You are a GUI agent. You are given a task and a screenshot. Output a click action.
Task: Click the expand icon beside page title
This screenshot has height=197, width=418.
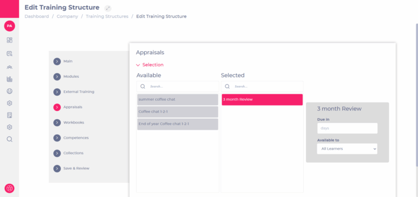point(108,8)
